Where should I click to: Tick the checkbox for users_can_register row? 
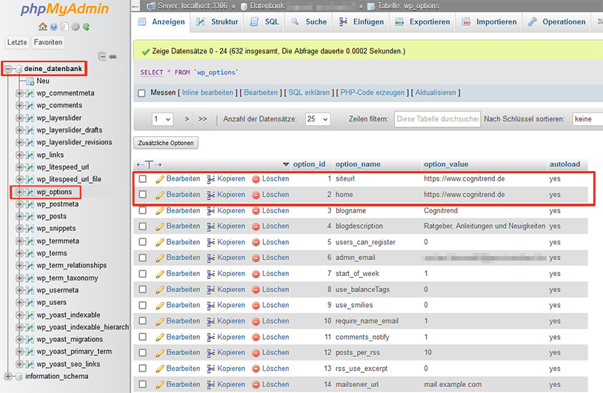pos(143,241)
